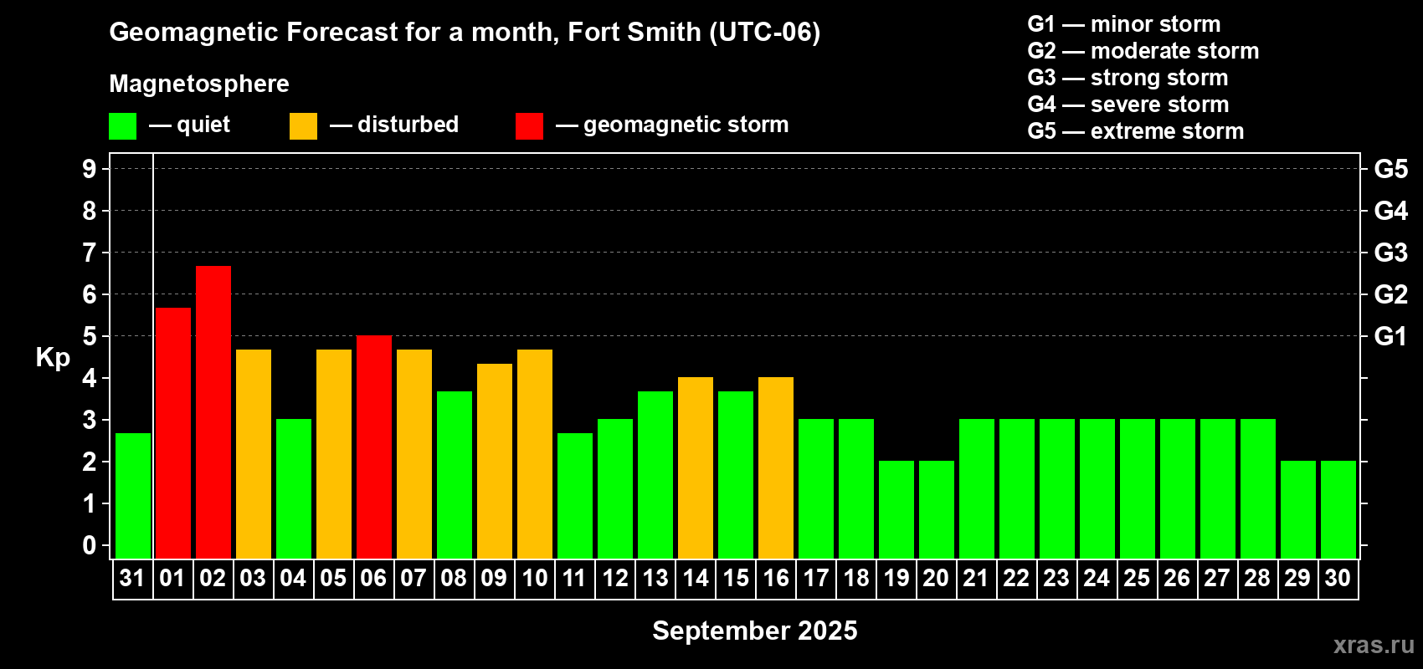
Task: Click 'G1 — minor storm' legend line
Action: point(1124,24)
